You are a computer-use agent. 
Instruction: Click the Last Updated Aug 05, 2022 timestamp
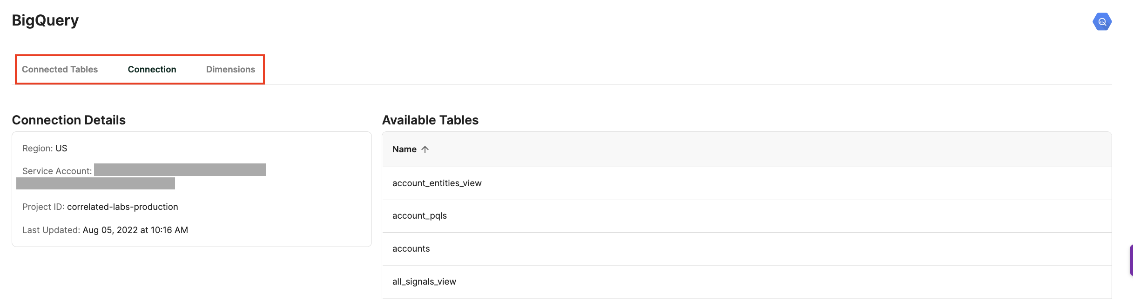pyautogui.click(x=135, y=230)
